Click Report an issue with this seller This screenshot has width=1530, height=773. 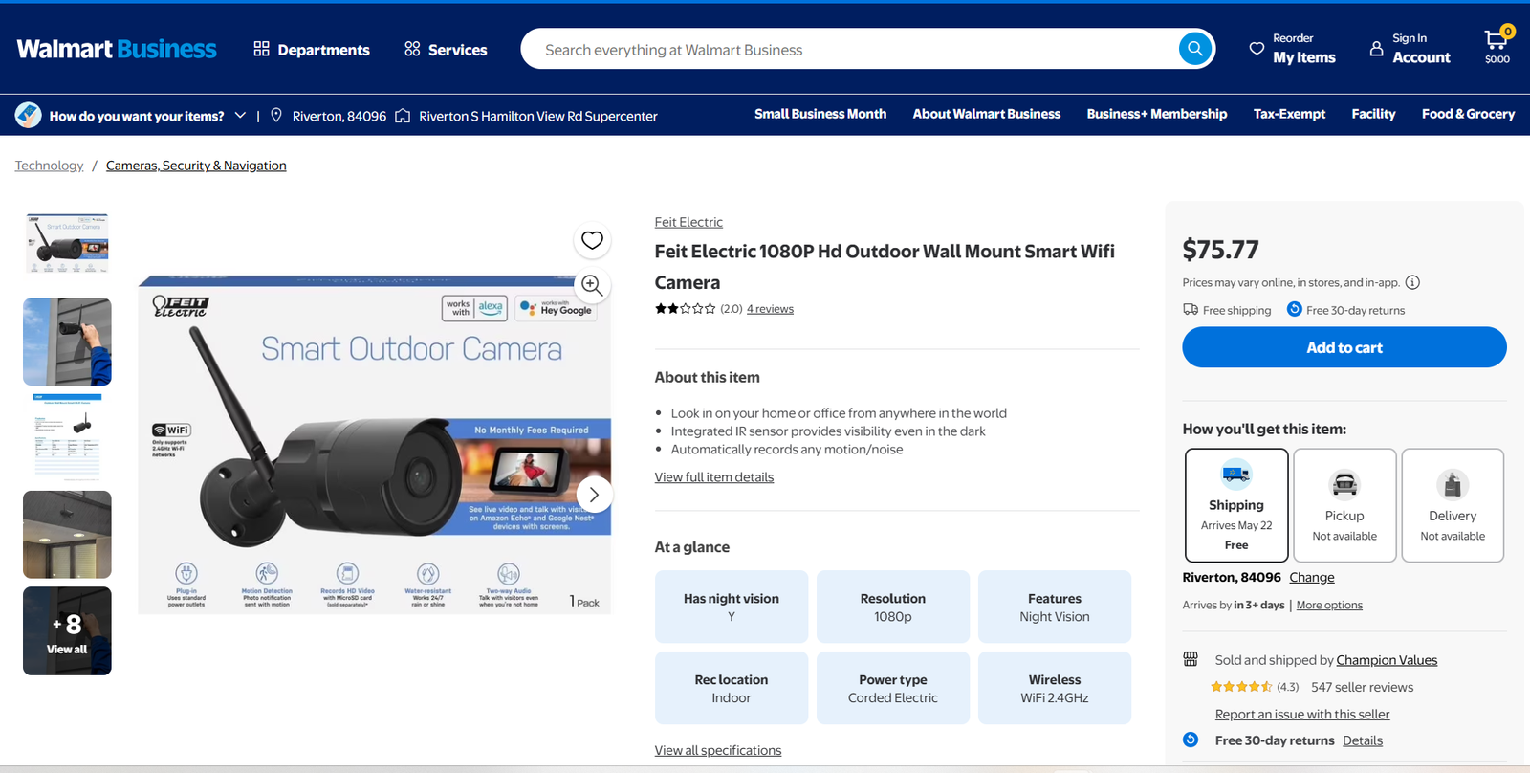click(x=1302, y=715)
